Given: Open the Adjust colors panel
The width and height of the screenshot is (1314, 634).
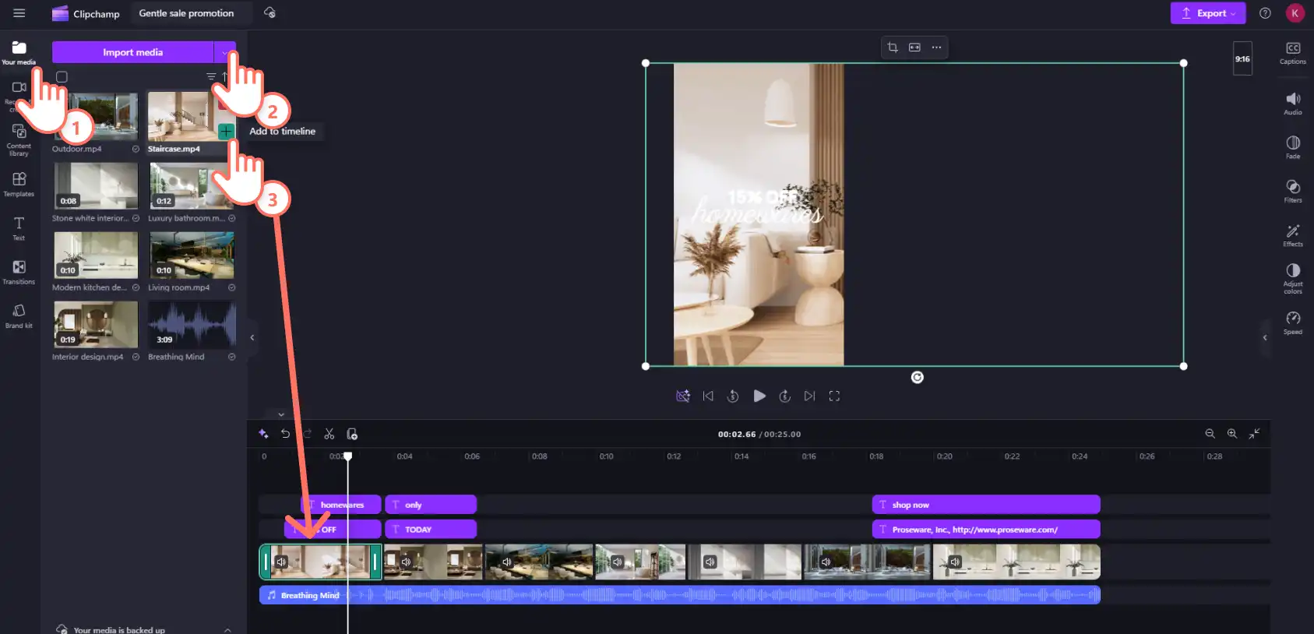Looking at the screenshot, I should [1293, 278].
